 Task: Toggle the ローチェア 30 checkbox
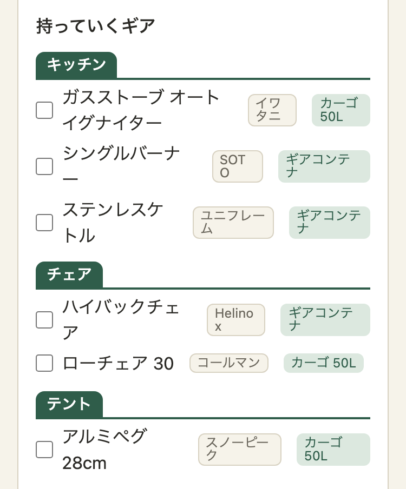coord(44,363)
